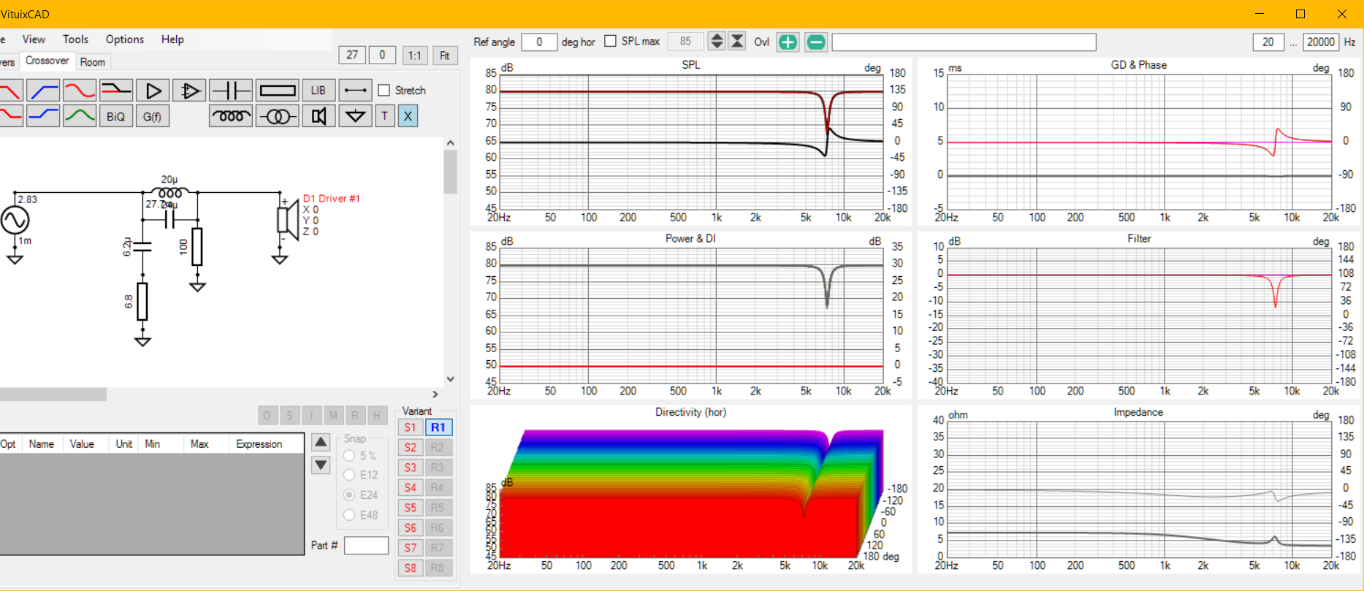The height and width of the screenshot is (591, 1364).
Task: Open the View menu
Action: [x=34, y=39]
